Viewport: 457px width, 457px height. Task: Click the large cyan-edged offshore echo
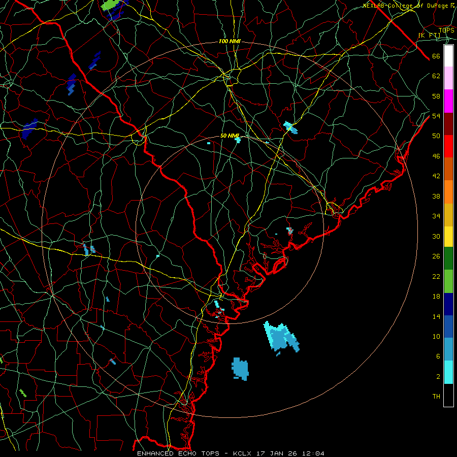[281, 337]
